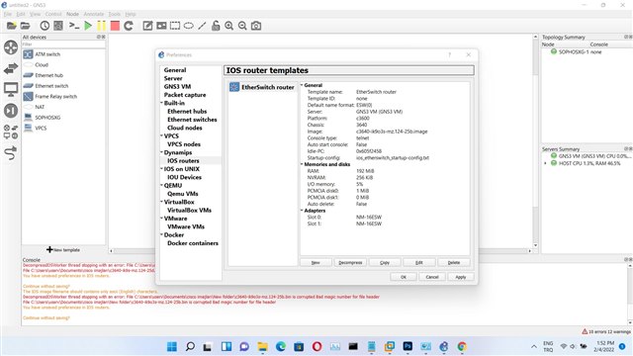Draw a line toolbar icon
This screenshot has width=633, height=356.
(x=202, y=26)
